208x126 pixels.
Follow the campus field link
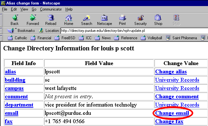[x=14, y=88]
